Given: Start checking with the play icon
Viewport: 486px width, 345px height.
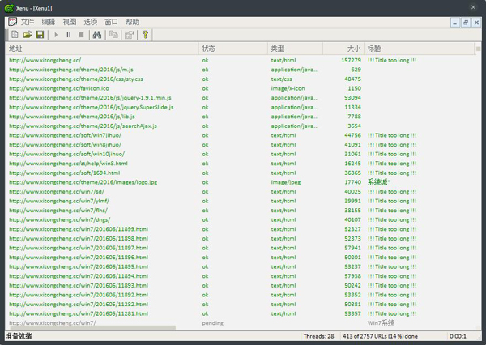Looking at the screenshot, I should (56, 35).
